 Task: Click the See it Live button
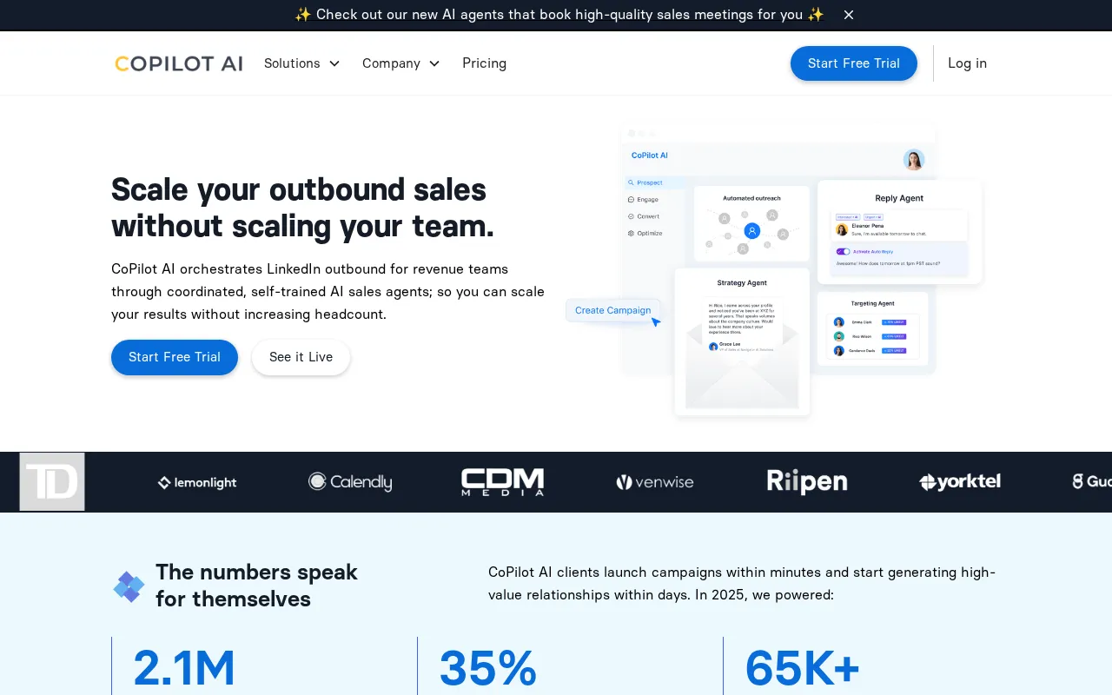301,357
